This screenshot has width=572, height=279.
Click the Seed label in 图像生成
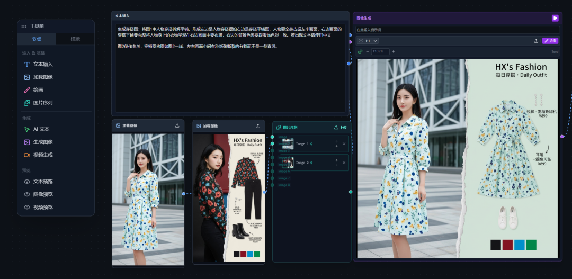click(555, 52)
